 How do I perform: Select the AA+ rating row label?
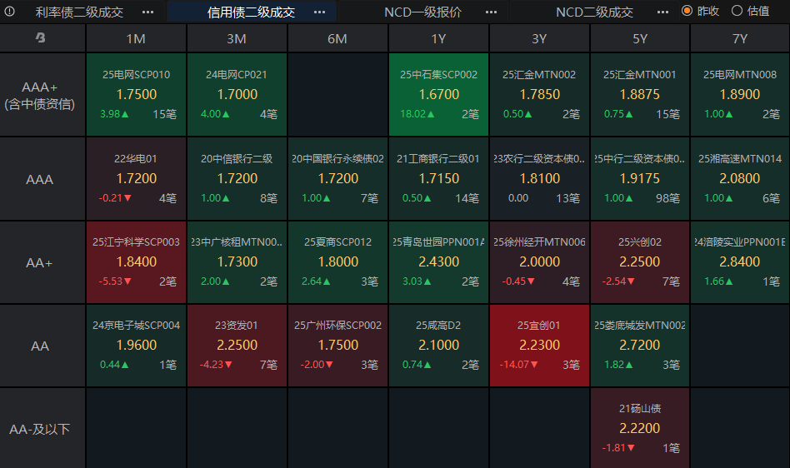pos(42,262)
